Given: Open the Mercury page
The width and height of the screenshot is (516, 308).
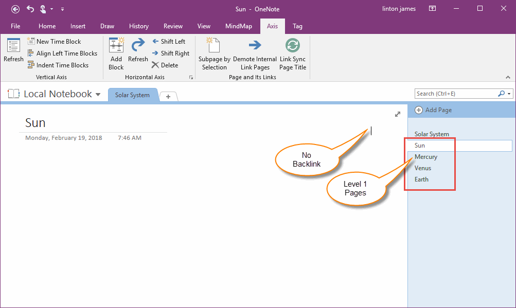Looking at the screenshot, I should click(x=426, y=157).
